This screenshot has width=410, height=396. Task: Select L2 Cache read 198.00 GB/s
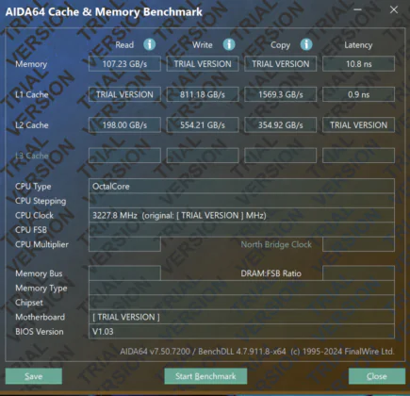124,124
